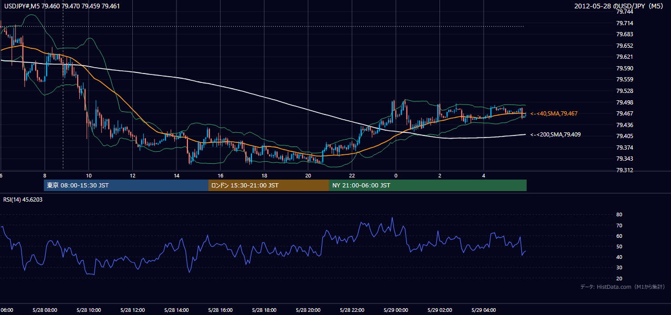The width and height of the screenshot is (671, 315).
Task: Click hour tick 22 under price chart
Action: (x=351, y=175)
